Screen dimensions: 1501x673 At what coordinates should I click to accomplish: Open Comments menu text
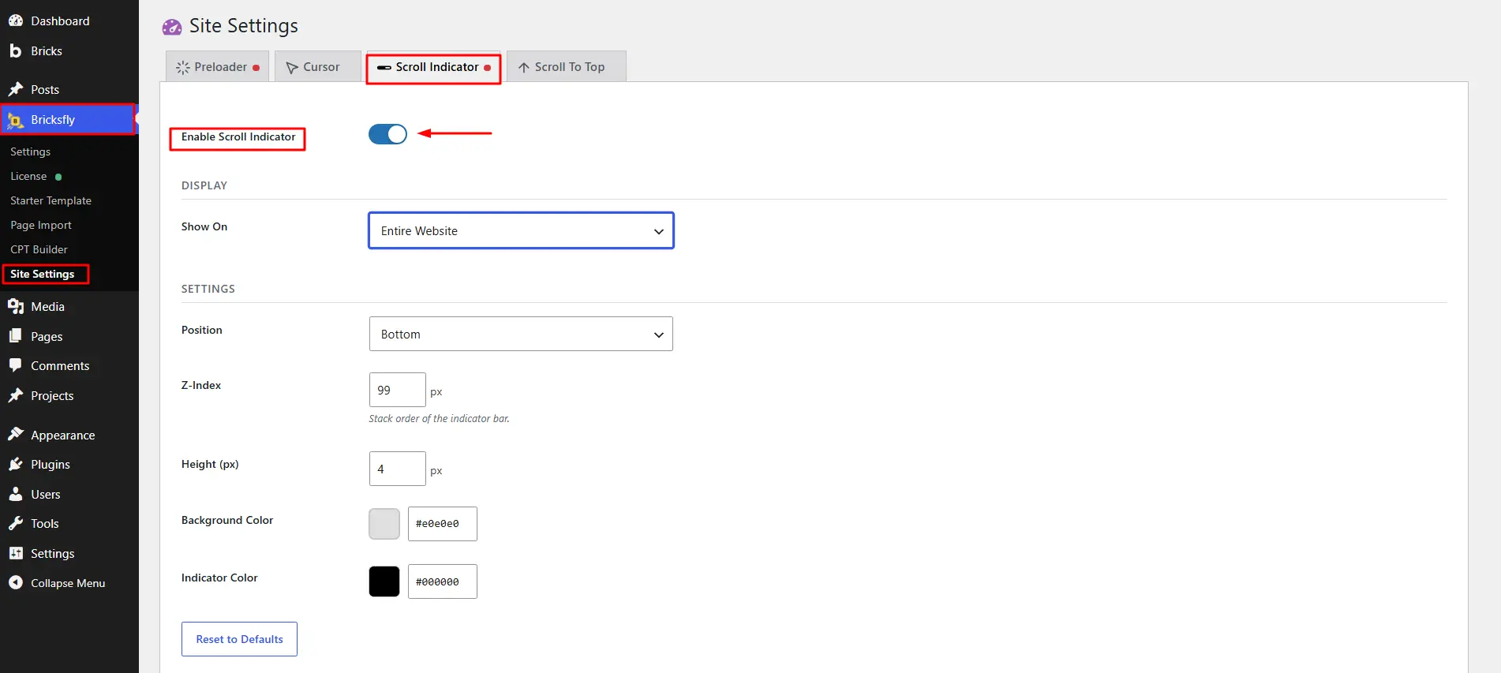[60, 365]
